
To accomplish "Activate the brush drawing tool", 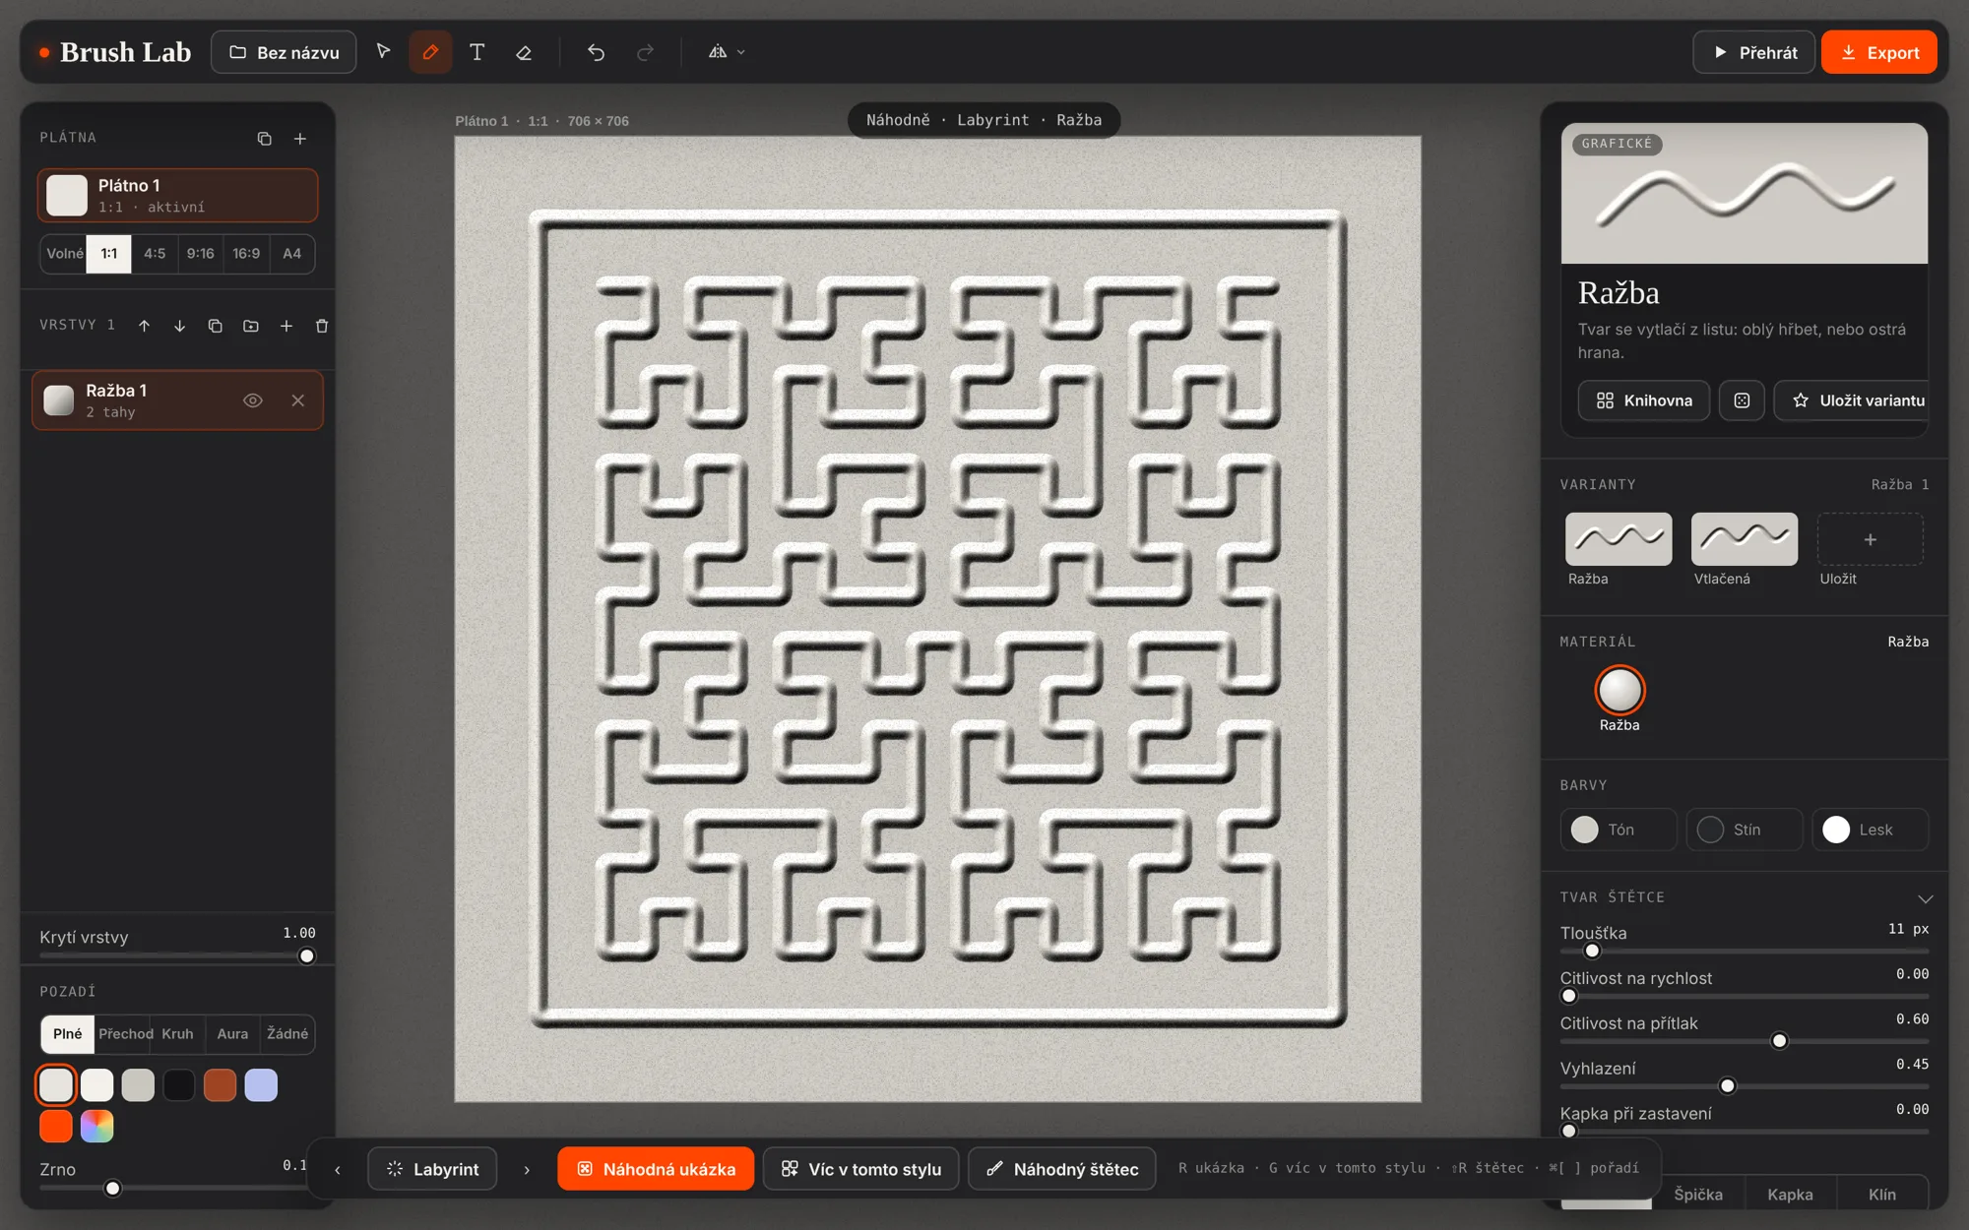I will (430, 52).
